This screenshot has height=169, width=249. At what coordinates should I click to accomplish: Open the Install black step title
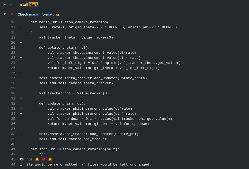[x=28, y=5]
